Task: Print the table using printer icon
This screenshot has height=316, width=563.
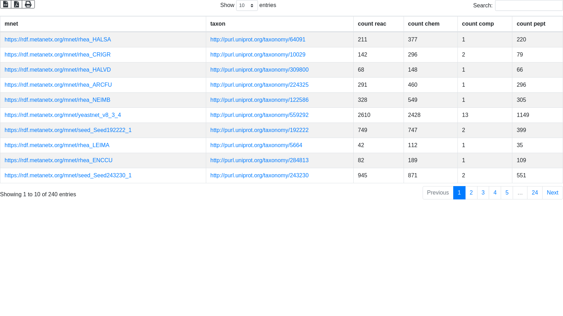Action: 28,4
